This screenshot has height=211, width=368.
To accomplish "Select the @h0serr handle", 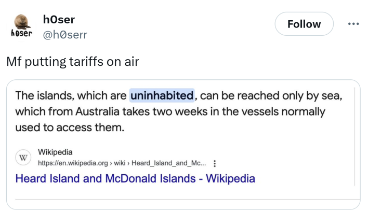I will [x=65, y=34].
